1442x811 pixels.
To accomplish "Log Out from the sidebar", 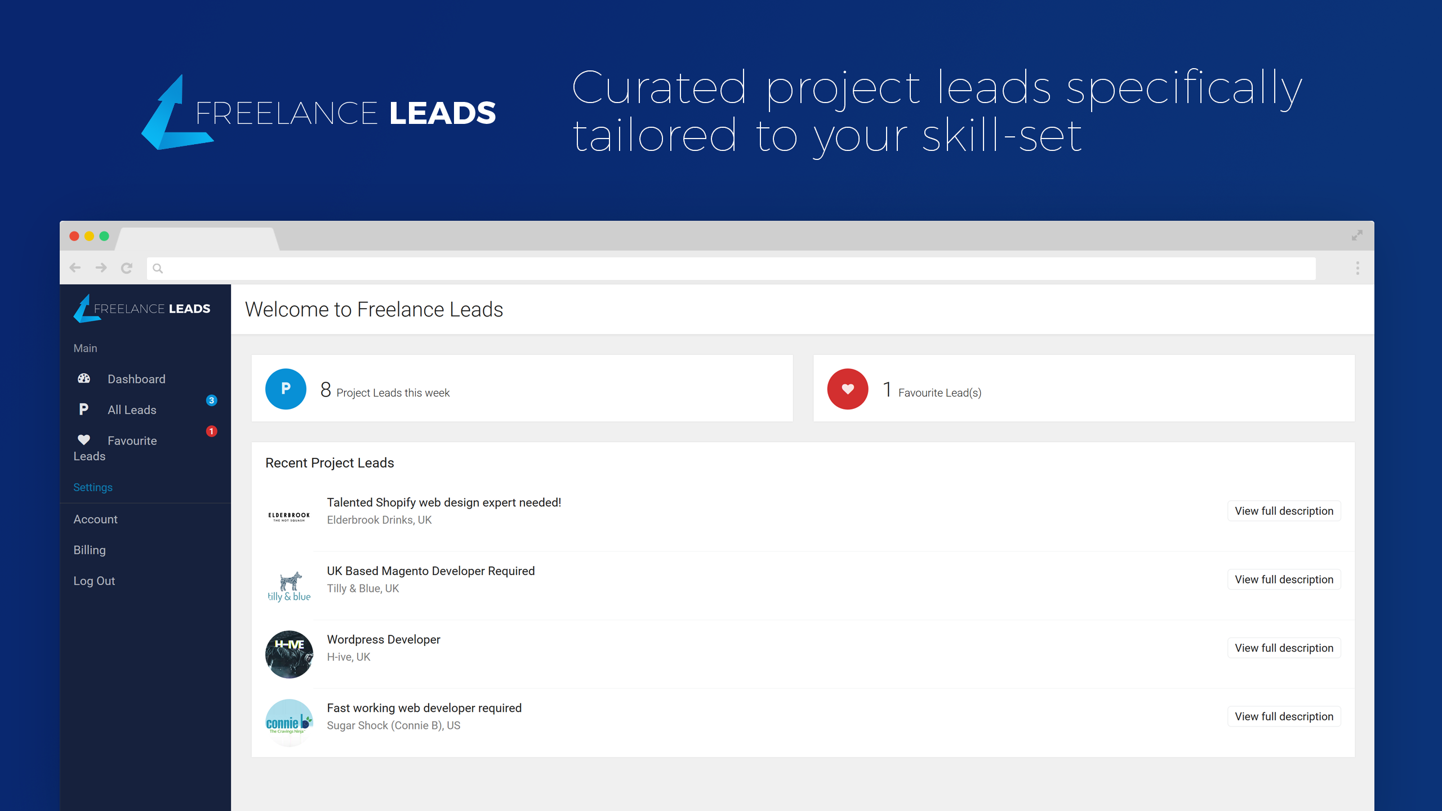I will (94, 581).
